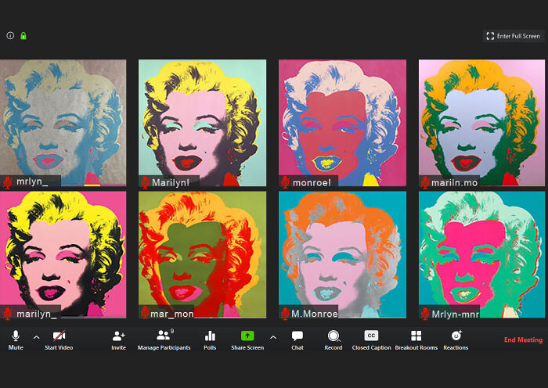Image resolution: width=548 pixels, height=388 pixels.
Task: Open the Reactions smiley icon
Action: [456, 336]
